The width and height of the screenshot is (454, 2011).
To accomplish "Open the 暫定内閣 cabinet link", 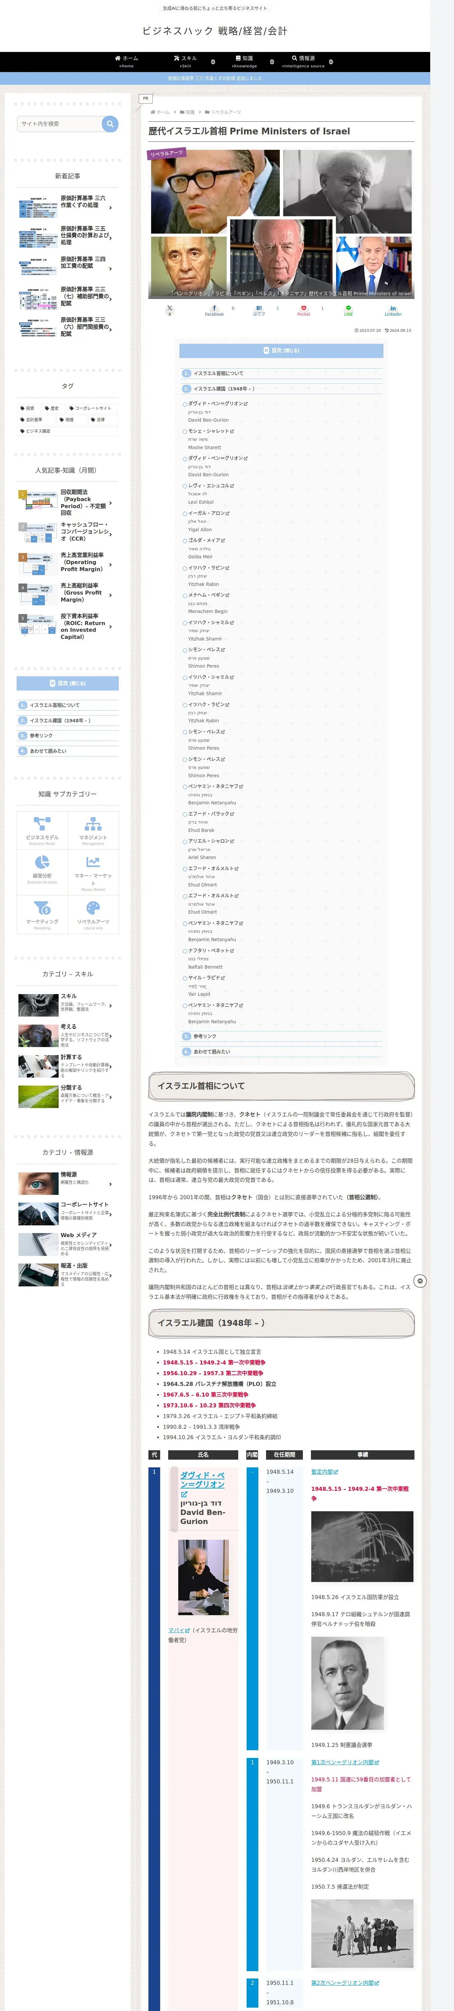I will (325, 1472).
